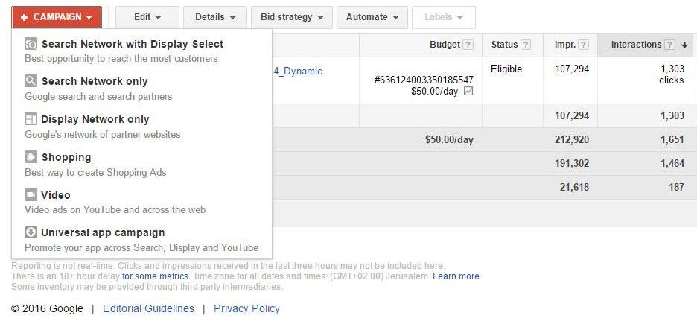
Task: Open Interactions column help question mark
Action: pos(670,45)
